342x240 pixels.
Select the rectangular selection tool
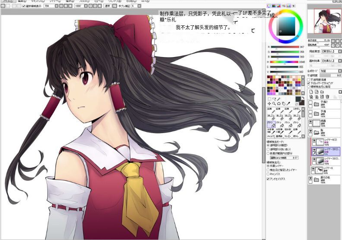tap(269, 99)
